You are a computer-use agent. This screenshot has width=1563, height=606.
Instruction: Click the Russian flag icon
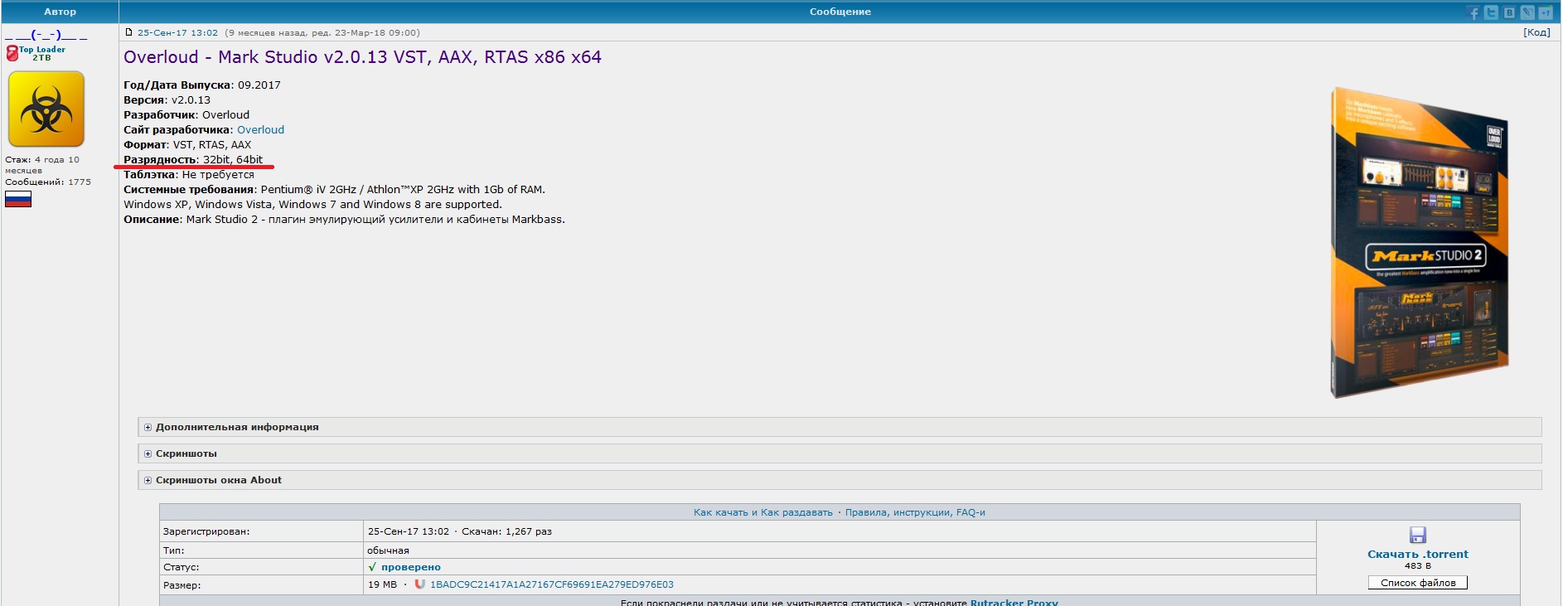18,199
